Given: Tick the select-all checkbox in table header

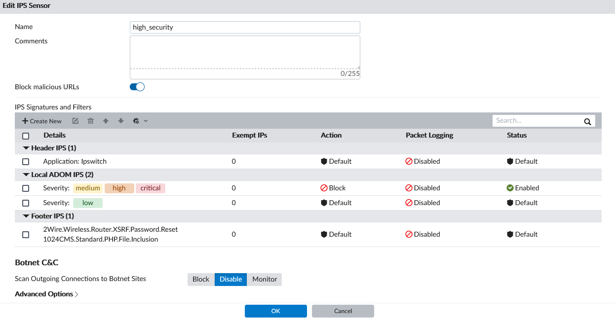Looking at the screenshot, I should tap(26, 136).
